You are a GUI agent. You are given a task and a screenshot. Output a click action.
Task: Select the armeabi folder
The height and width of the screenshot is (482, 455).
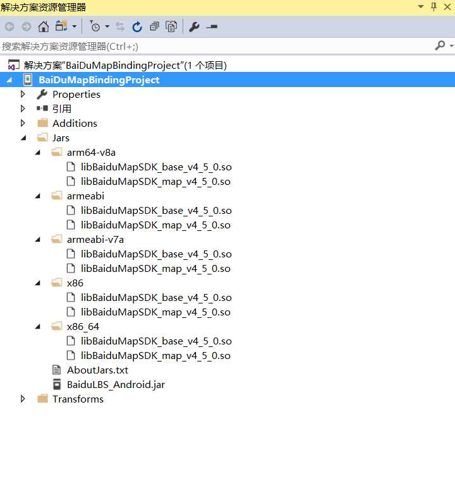(85, 196)
